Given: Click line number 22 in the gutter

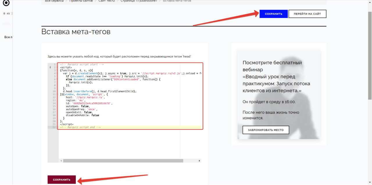Looking at the screenshot, I should point(54,127).
